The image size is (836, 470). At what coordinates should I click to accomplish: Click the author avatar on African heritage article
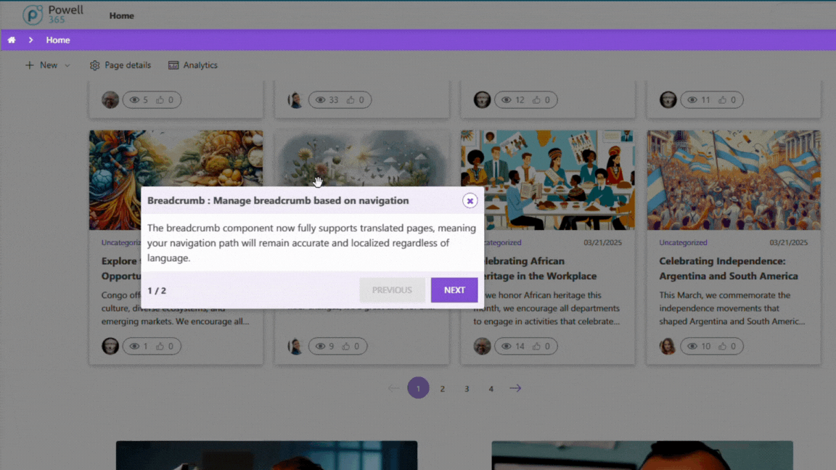(x=482, y=346)
